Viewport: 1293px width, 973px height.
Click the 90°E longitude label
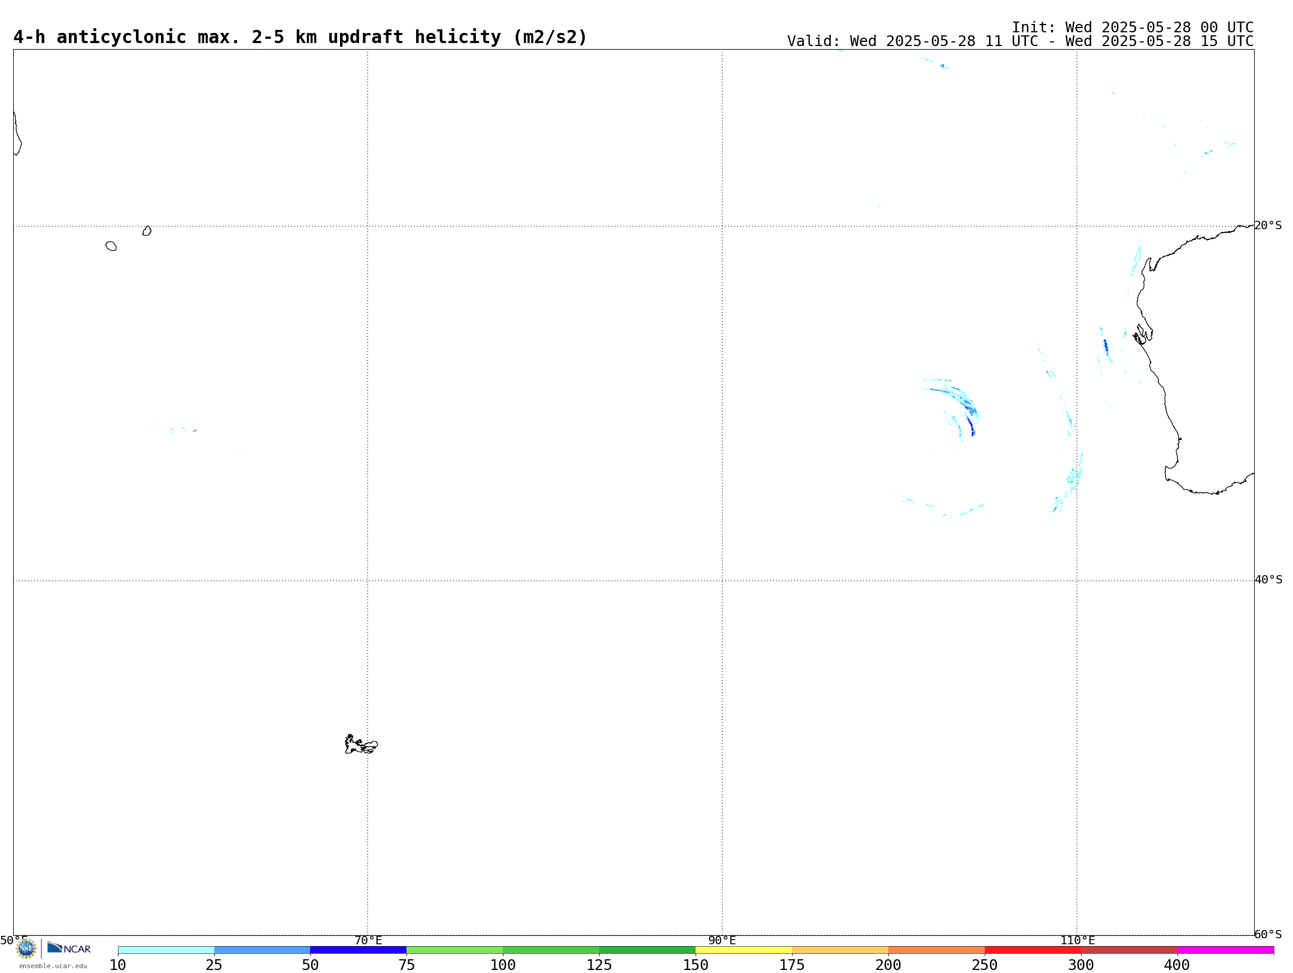pyautogui.click(x=722, y=940)
